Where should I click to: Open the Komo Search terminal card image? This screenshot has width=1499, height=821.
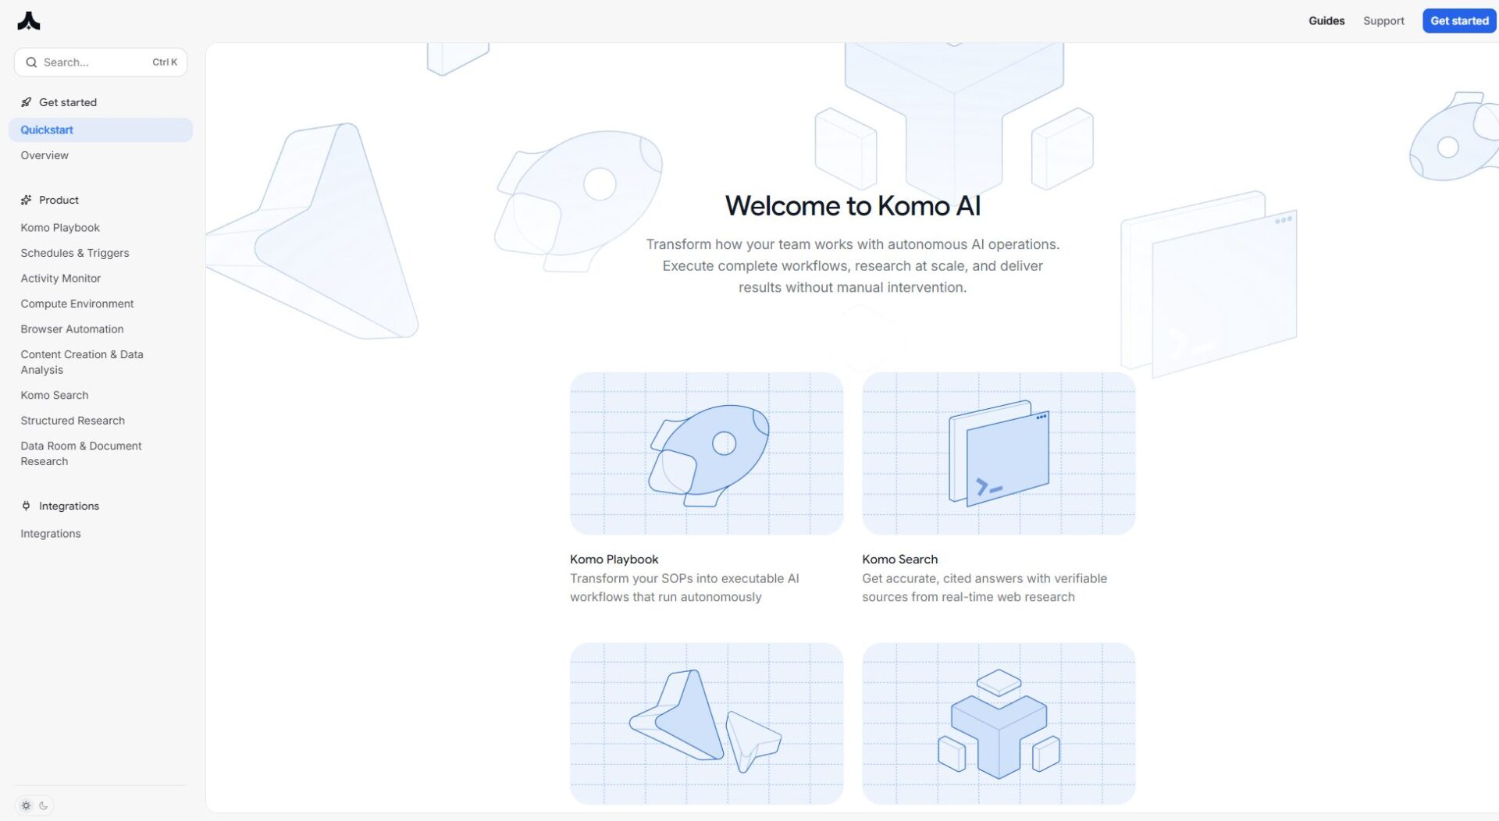(x=998, y=453)
